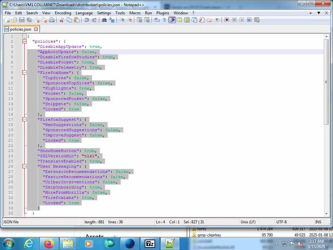This screenshot has width=333, height=250.
Task: Zoom in using the toolbar Zoom In icon
Action: tap(122, 20)
